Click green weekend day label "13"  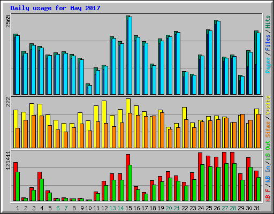point(112,208)
